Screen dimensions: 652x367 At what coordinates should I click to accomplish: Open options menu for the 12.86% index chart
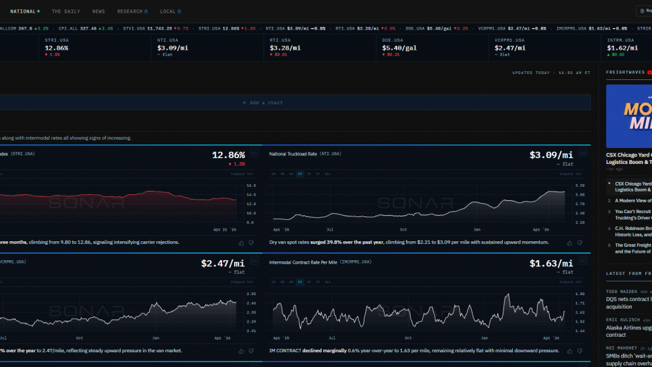(255, 153)
